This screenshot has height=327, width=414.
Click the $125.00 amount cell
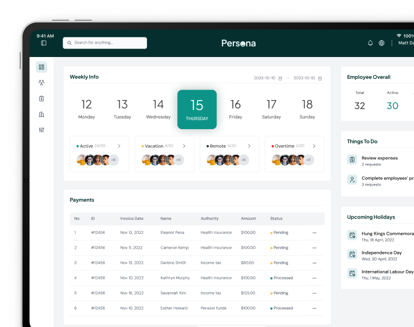[x=248, y=293]
